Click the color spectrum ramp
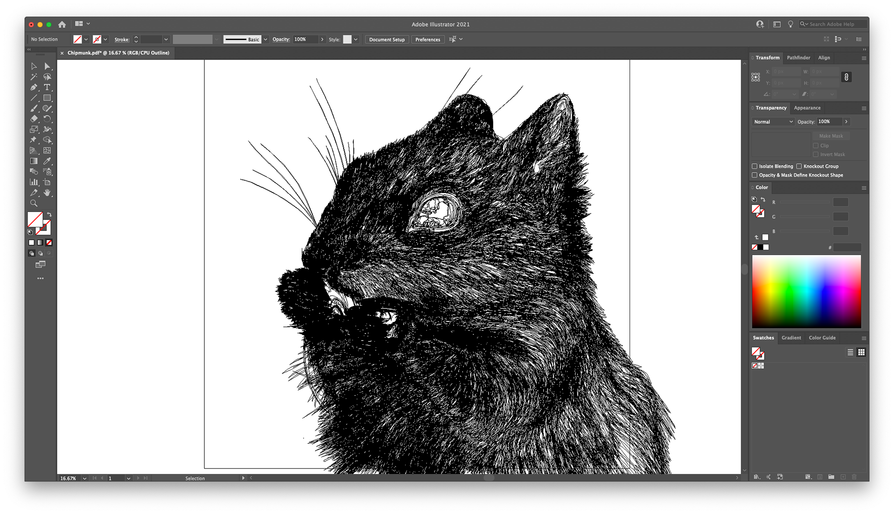 806,292
